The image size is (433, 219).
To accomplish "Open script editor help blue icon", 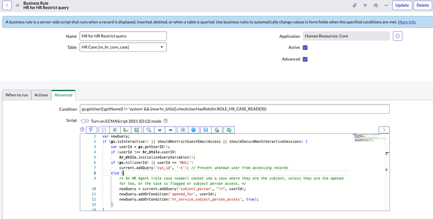I will [193, 130].
